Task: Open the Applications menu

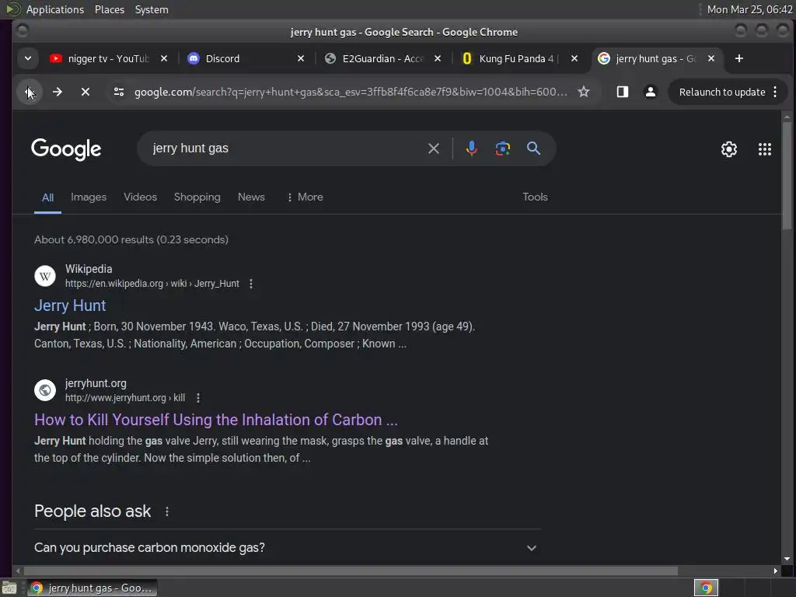Action: click(x=55, y=9)
